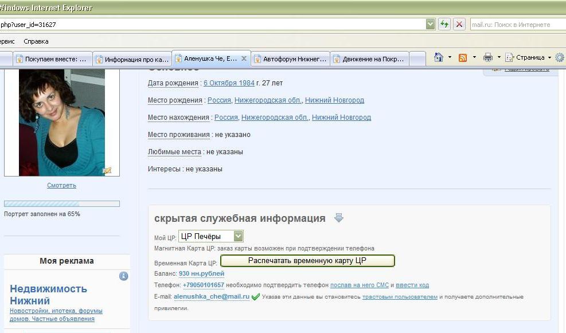Click the envelope icon on profile photo
The width and height of the screenshot is (566, 333).
pyautogui.click(x=107, y=170)
